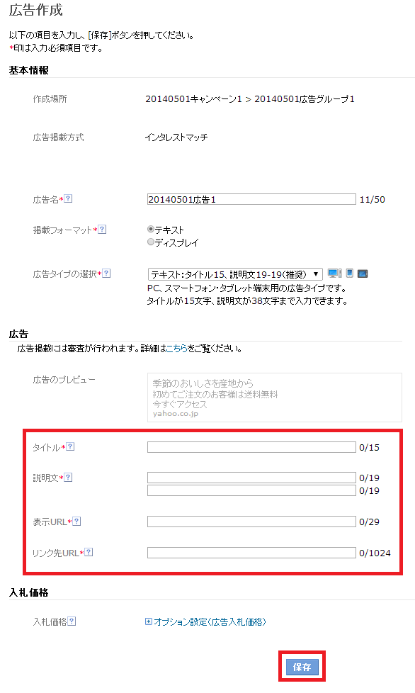Click the tablet device icon
The width and height of the screenshot is (415, 693).
(x=363, y=274)
